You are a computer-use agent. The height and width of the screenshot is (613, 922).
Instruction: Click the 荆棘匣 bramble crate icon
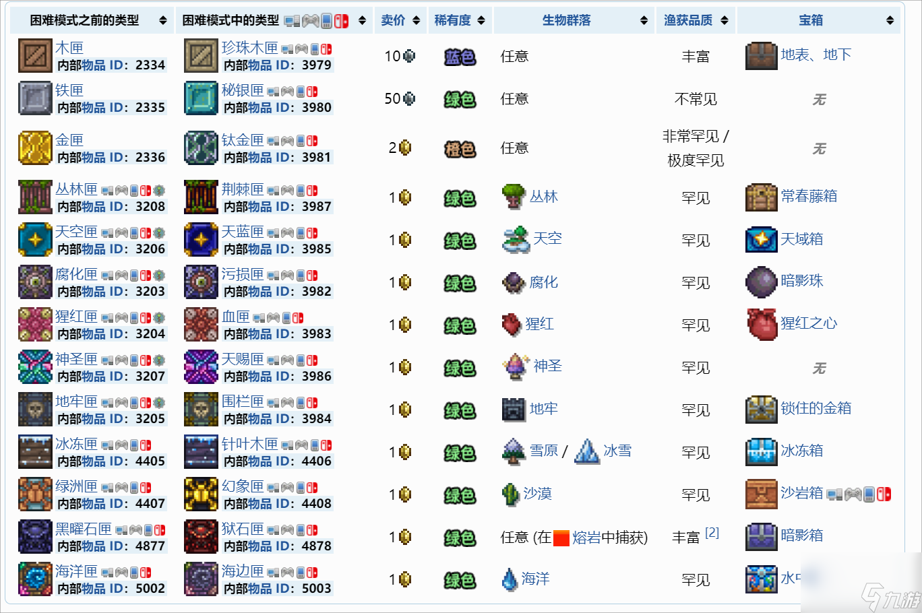tap(201, 197)
